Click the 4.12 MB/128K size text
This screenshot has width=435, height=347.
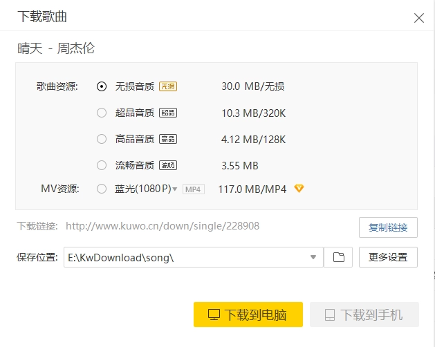(x=253, y=139)
